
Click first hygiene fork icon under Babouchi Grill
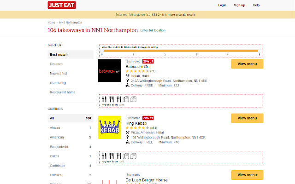coord(104,99)
